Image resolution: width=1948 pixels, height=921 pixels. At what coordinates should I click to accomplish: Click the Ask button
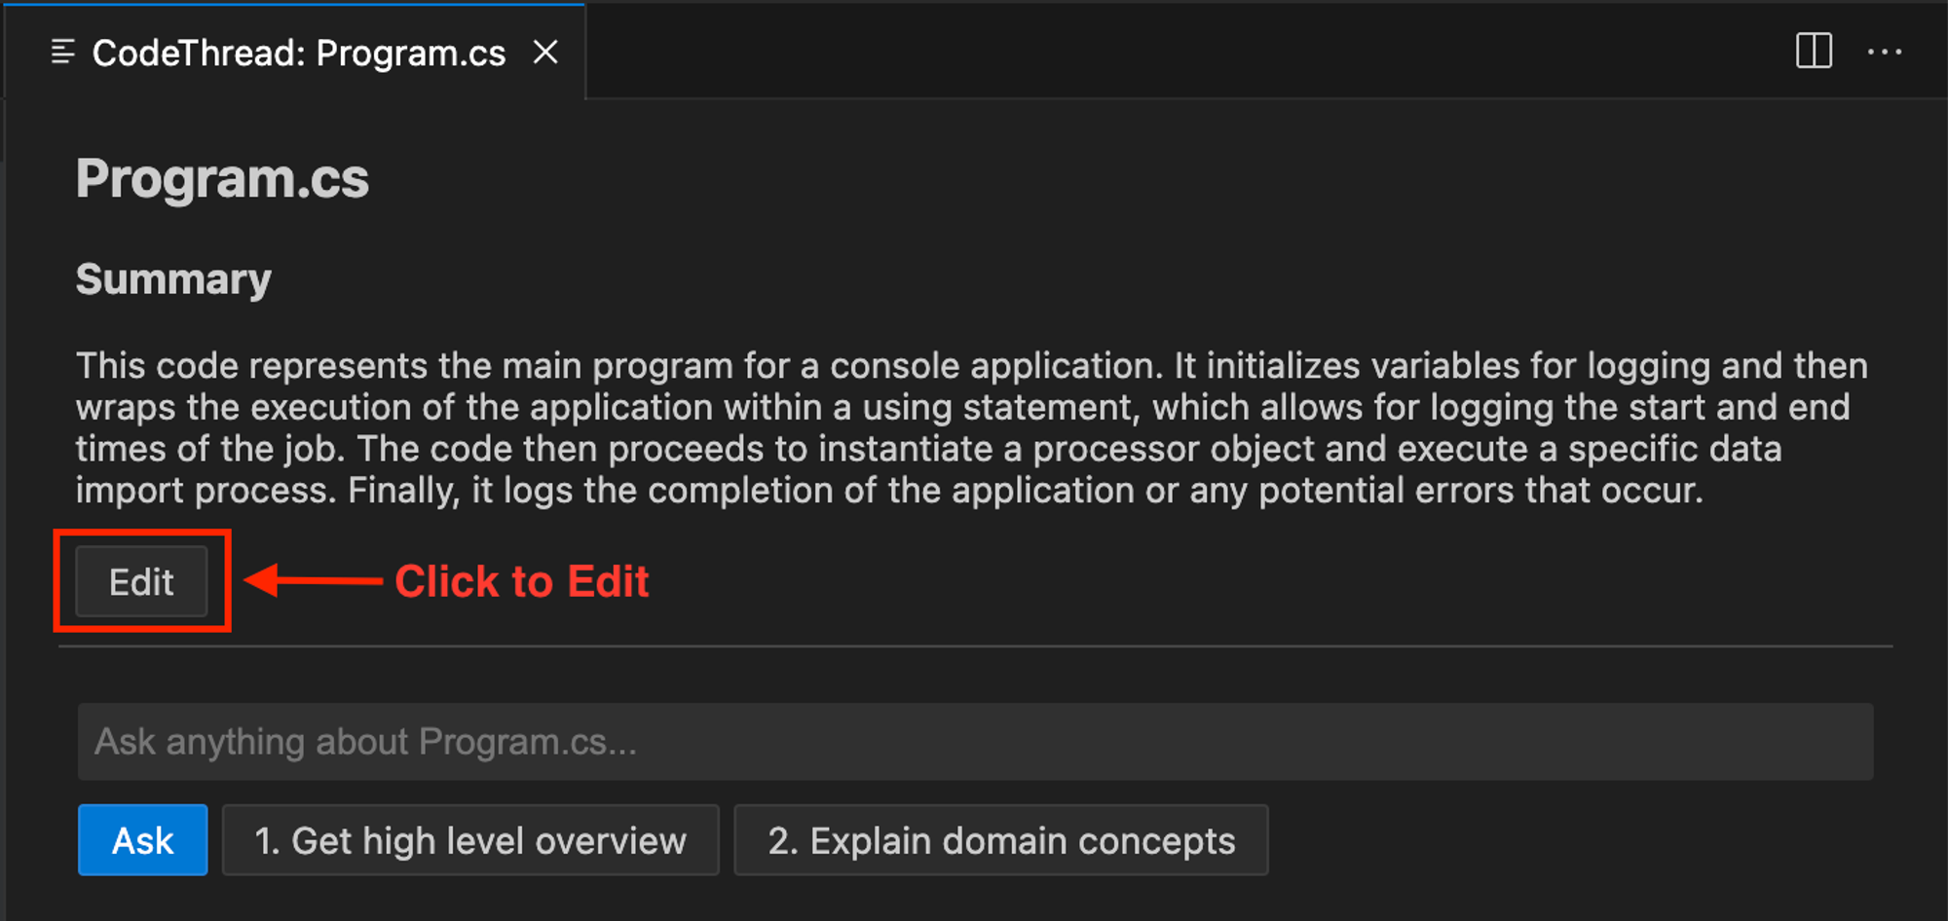tap(142, 840)
